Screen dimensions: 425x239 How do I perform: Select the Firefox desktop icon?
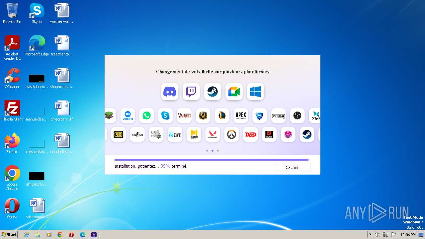[12, 143]
